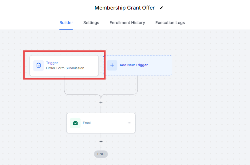Select the Email step label
This screenshot has width=250, height=165.
(87, 123)
